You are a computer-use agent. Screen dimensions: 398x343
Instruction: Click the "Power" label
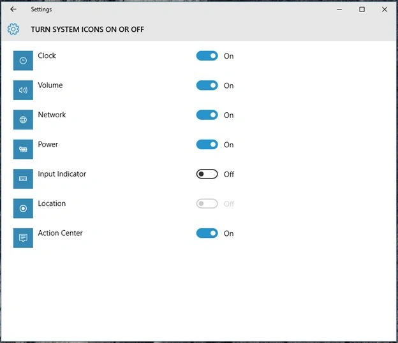(48, 144)
